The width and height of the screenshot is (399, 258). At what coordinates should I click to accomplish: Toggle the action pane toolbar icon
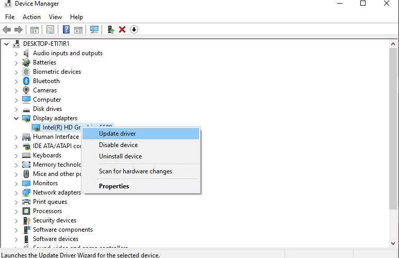pos(78,29)
